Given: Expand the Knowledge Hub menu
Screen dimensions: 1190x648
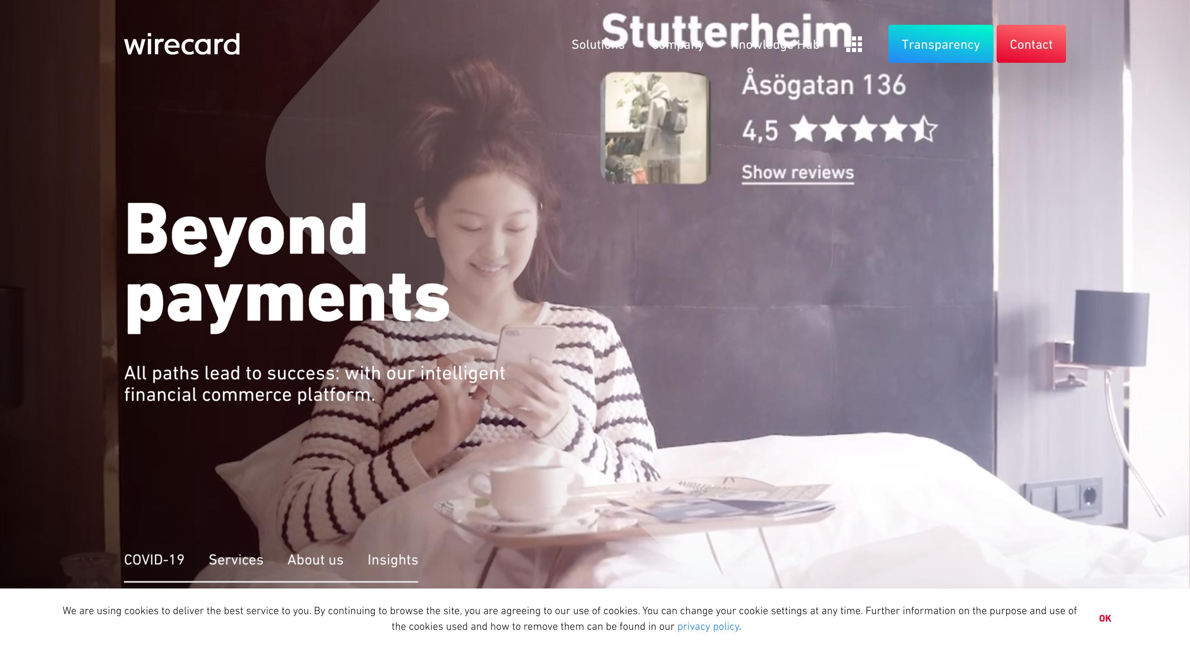Looking at the screenshot, I should click(775, 44).
